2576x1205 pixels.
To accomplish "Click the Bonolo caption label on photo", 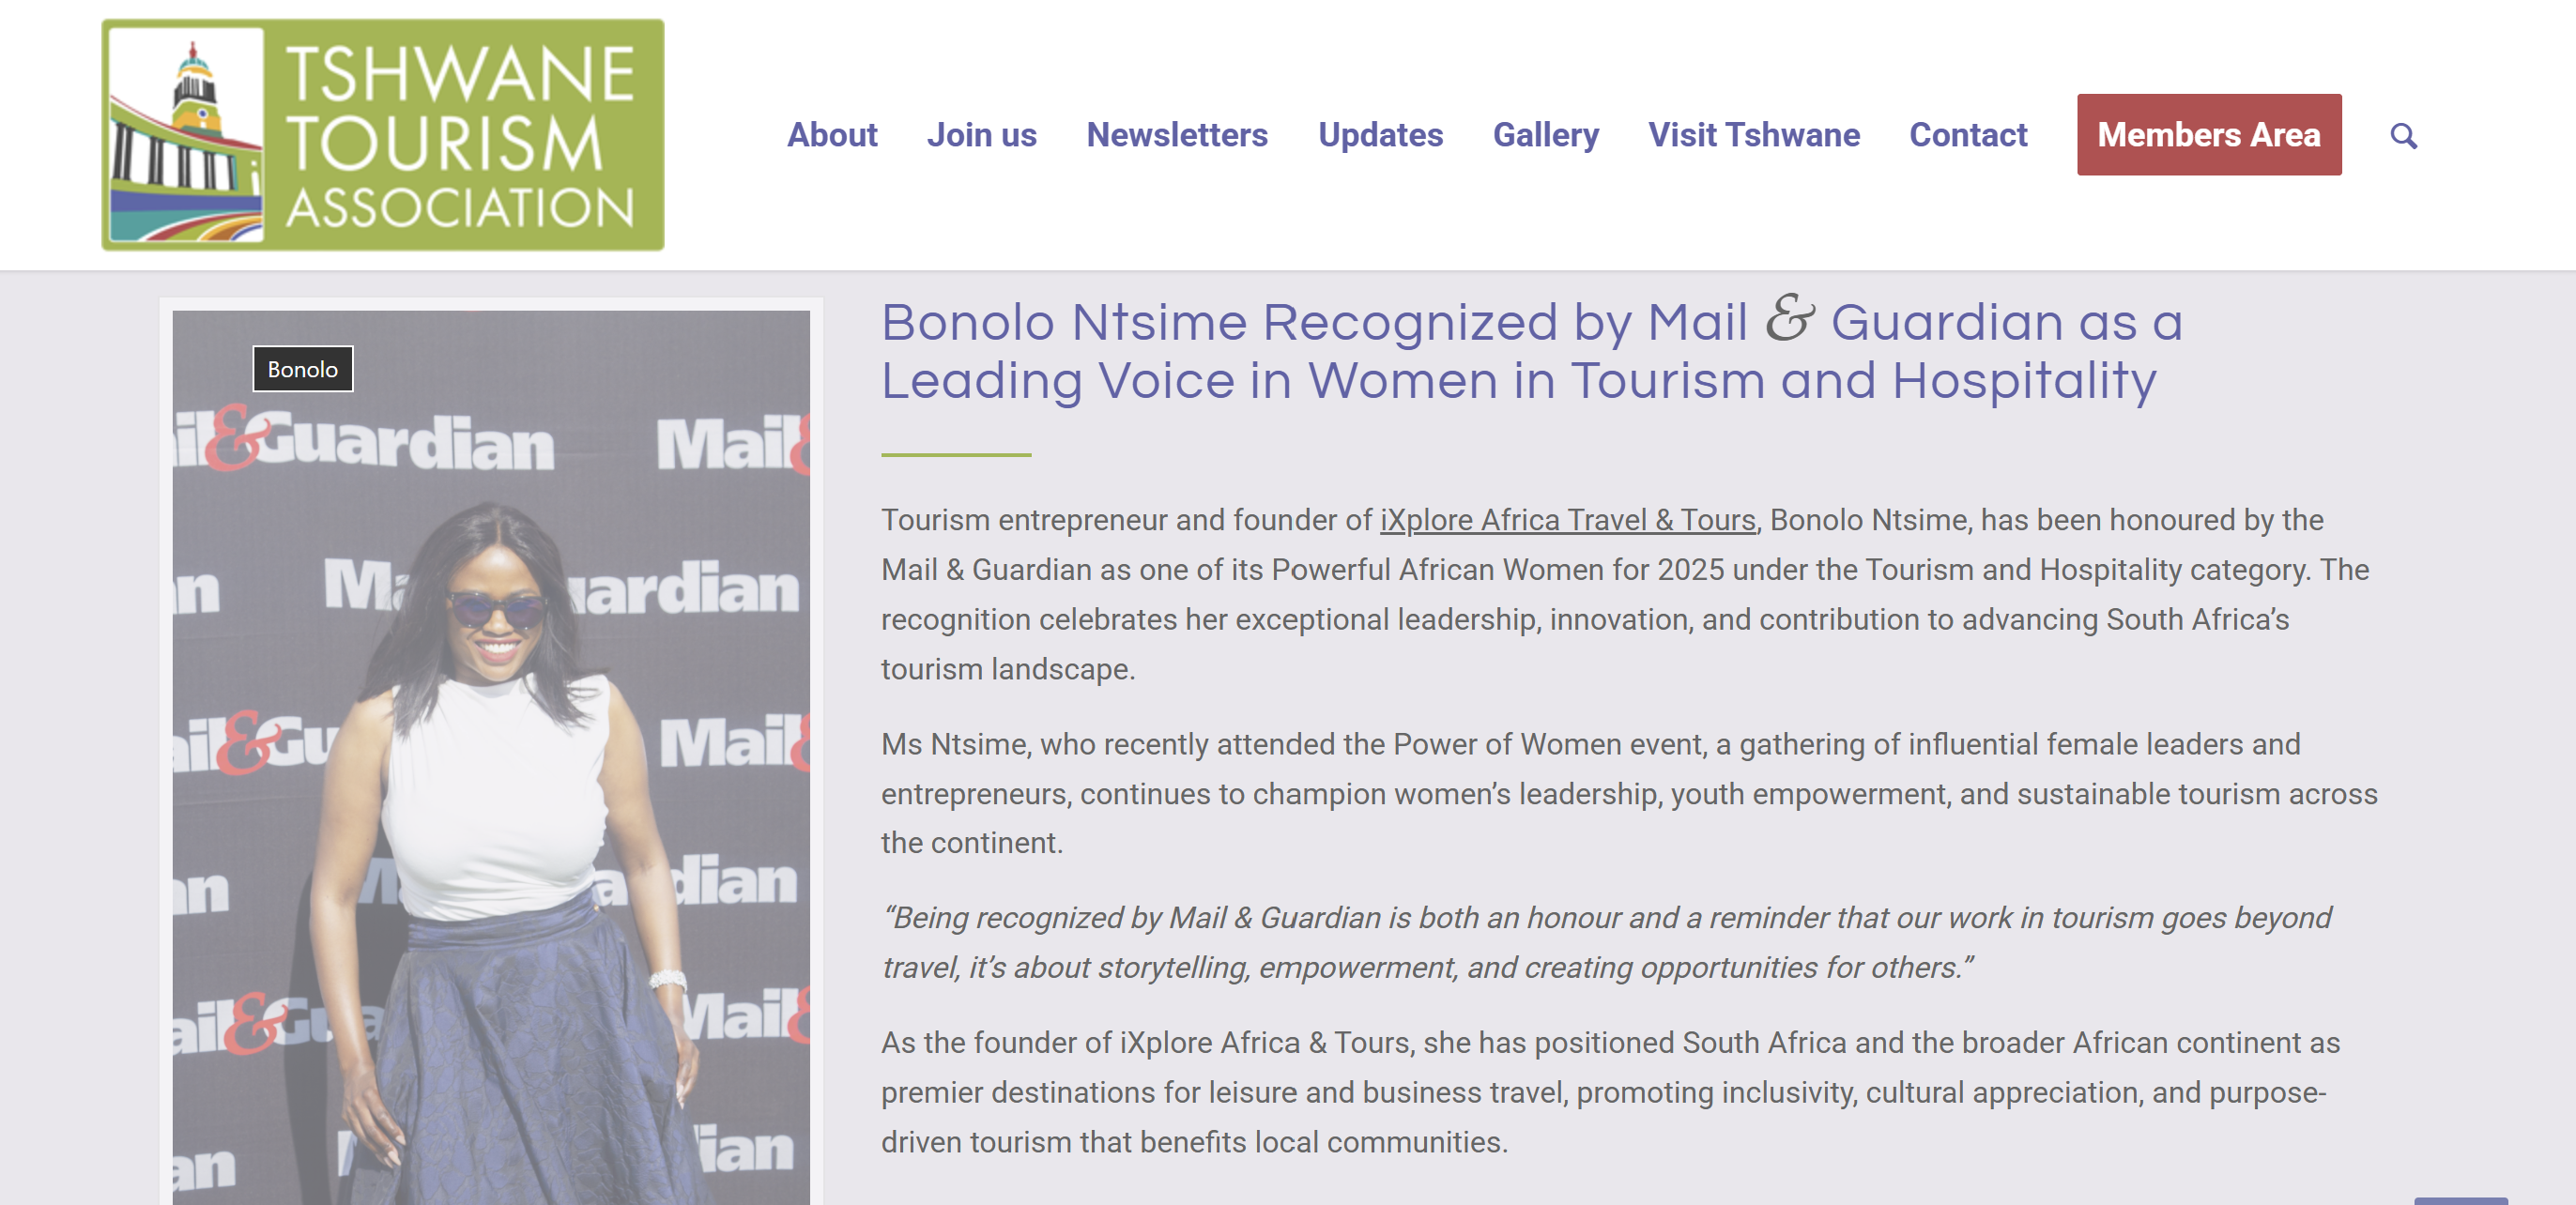I will pyautogui.click(x=302, y=369).
